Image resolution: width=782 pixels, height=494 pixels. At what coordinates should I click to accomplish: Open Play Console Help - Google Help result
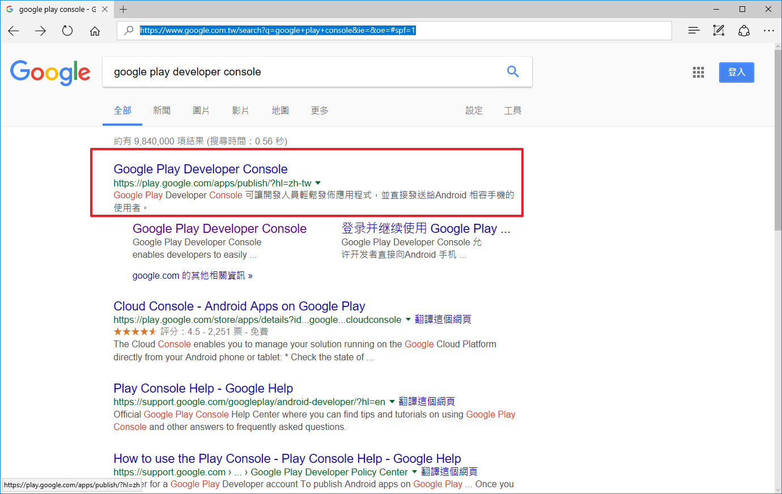tap(203, 388)
